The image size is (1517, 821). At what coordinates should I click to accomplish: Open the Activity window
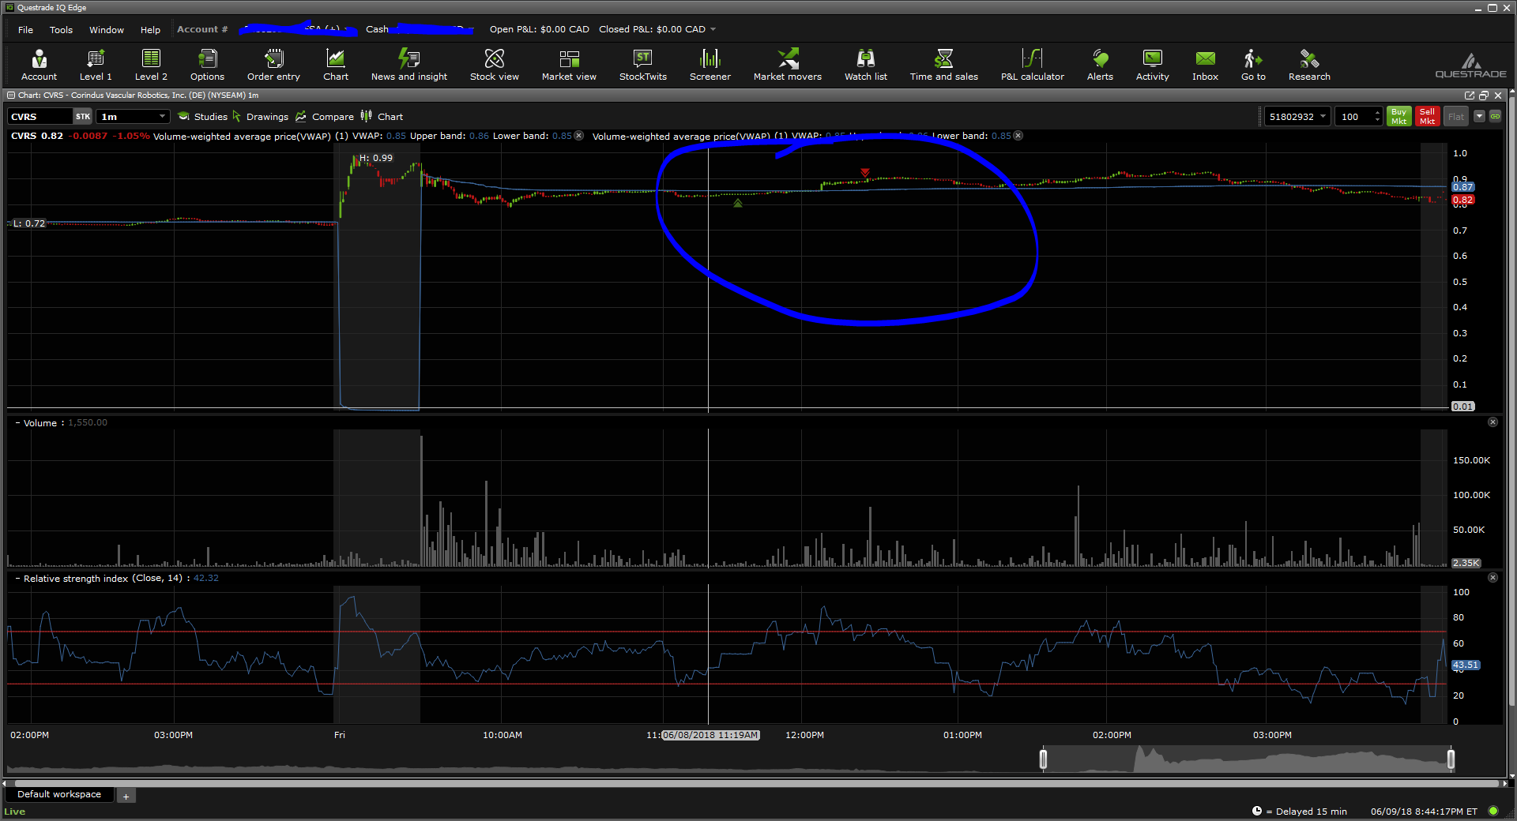(1153, 65)
